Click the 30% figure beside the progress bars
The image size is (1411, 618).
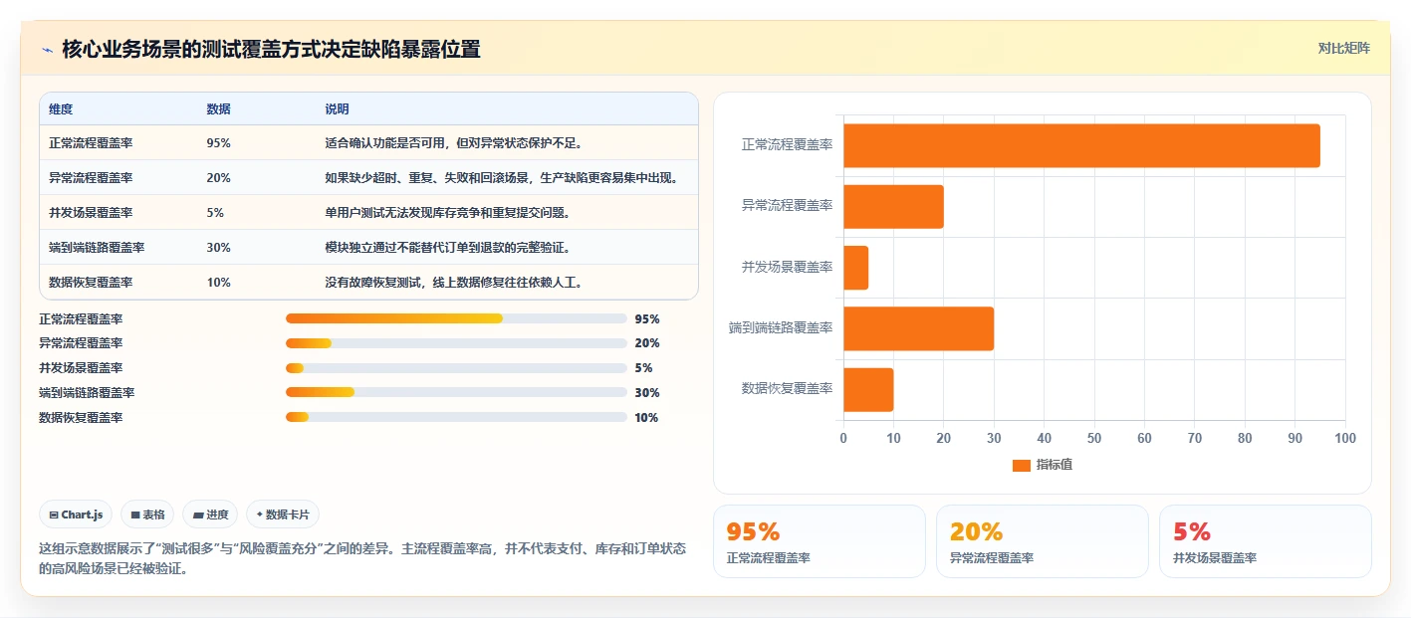(x=646, y=393)
